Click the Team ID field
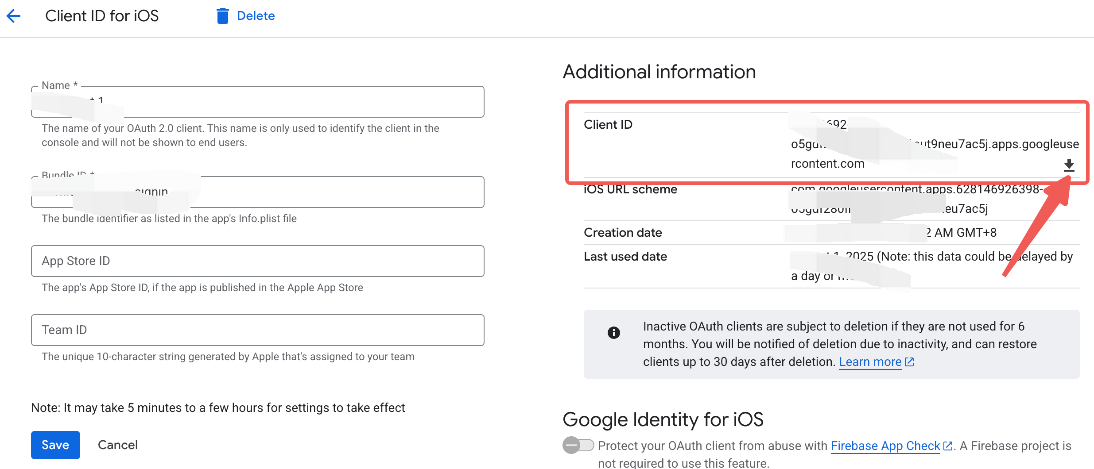The height and width of the screenshot is (469, 1094). tap(258, 330)
